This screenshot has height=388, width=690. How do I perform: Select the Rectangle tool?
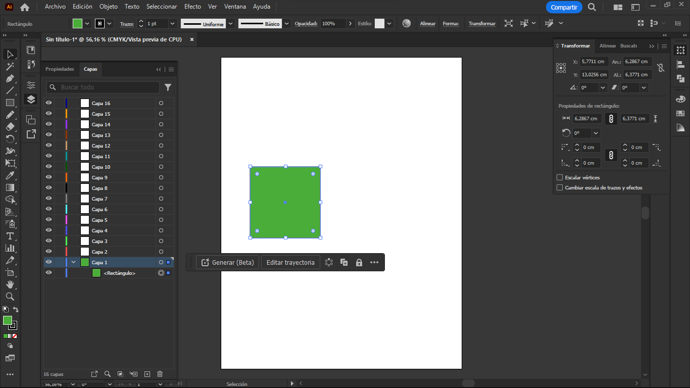point(10,103)
